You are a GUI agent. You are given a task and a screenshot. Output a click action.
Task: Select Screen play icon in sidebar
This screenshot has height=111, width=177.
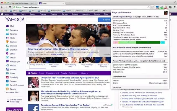[7, 81]
